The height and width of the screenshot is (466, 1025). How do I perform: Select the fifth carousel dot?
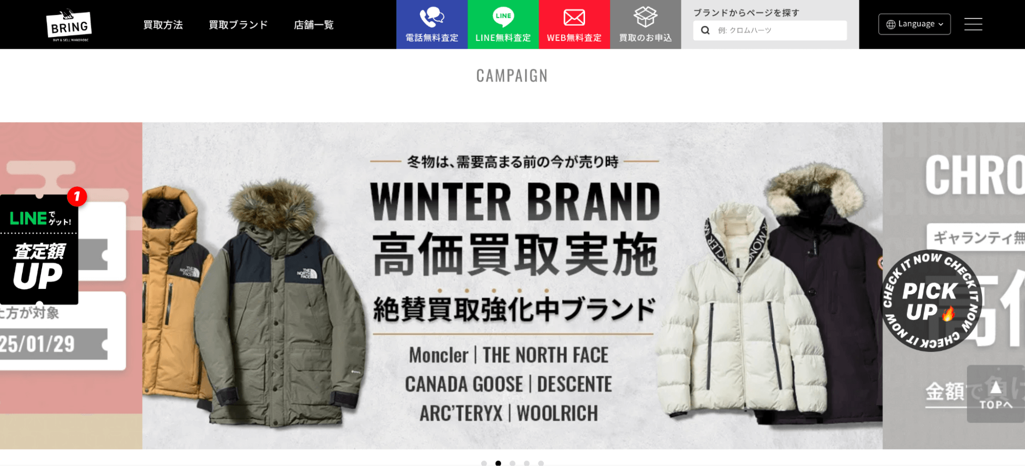pyautogui.click(x=541, y=463)
